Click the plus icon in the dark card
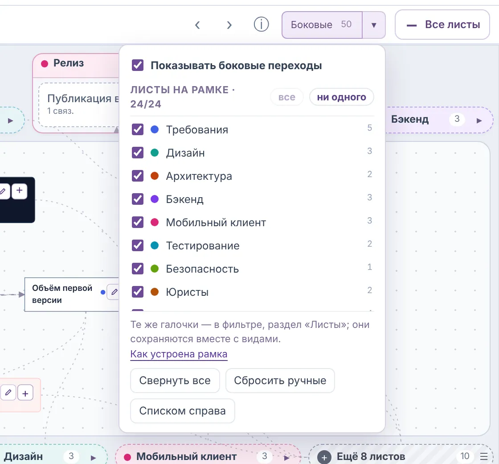Screen dimensions: 499x464 click(x=20, y=191)
